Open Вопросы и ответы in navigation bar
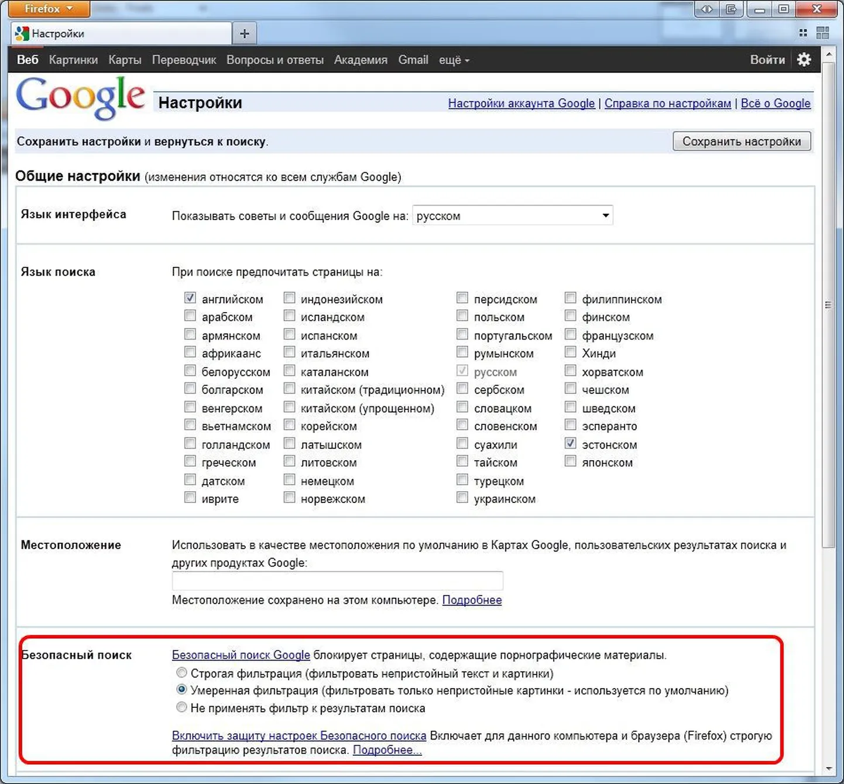Image resolution: width=844 pixels, height=784 pixels. tap(275, 60)
